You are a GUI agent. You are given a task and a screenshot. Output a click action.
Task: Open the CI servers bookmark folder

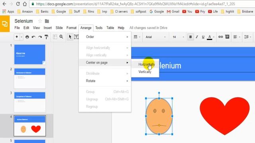click(x=119, y=12)
